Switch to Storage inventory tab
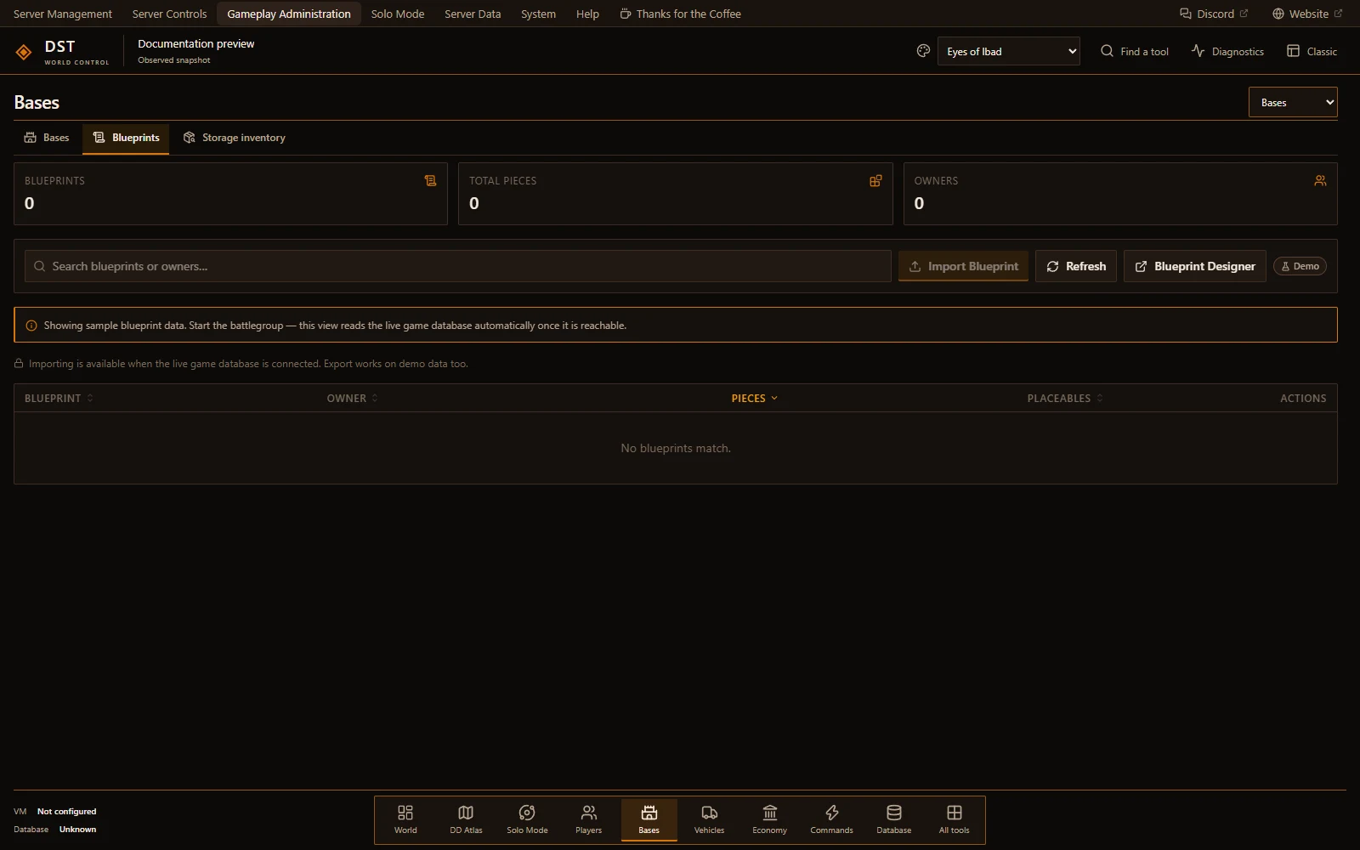This screenshot has width=1360, height=850. click(235, 138)
